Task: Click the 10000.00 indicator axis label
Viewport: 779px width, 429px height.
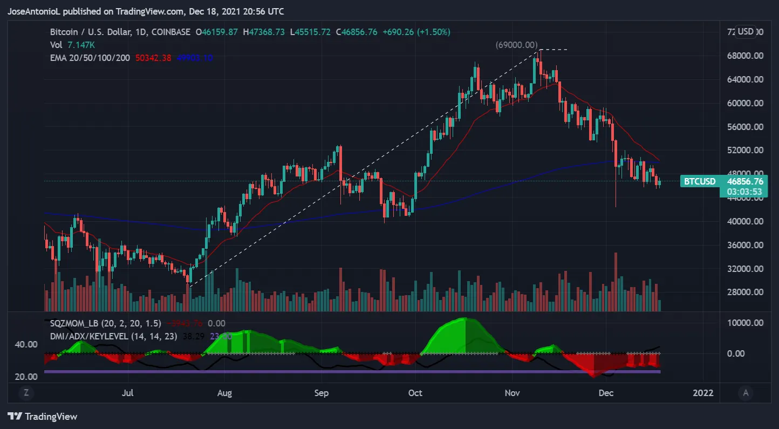Action: pyautogui.click(x=744, y=323)
